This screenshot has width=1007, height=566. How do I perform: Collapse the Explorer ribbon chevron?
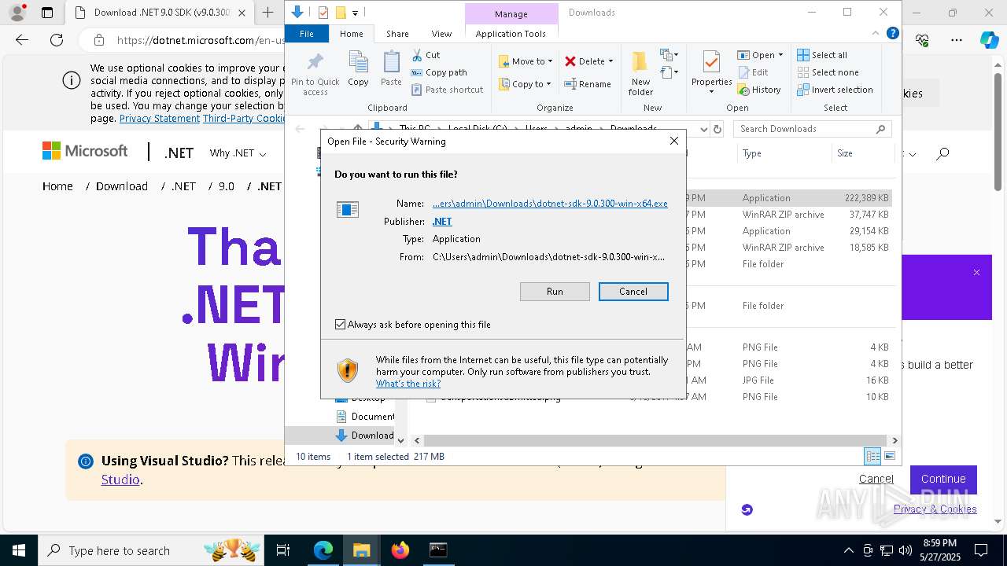click(876, 34)
